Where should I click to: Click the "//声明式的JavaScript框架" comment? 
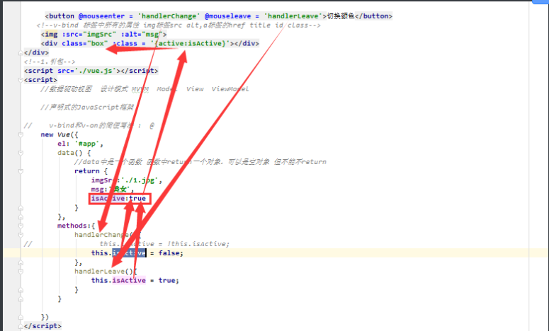tap(87, 108)
